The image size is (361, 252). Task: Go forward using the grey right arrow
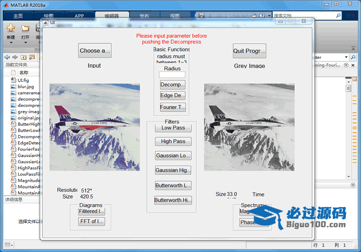(x=15, y=57)
